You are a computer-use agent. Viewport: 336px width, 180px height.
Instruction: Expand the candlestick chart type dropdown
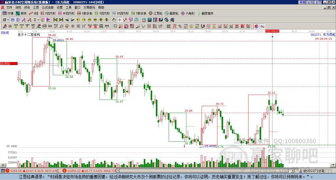tap(38, 20)
